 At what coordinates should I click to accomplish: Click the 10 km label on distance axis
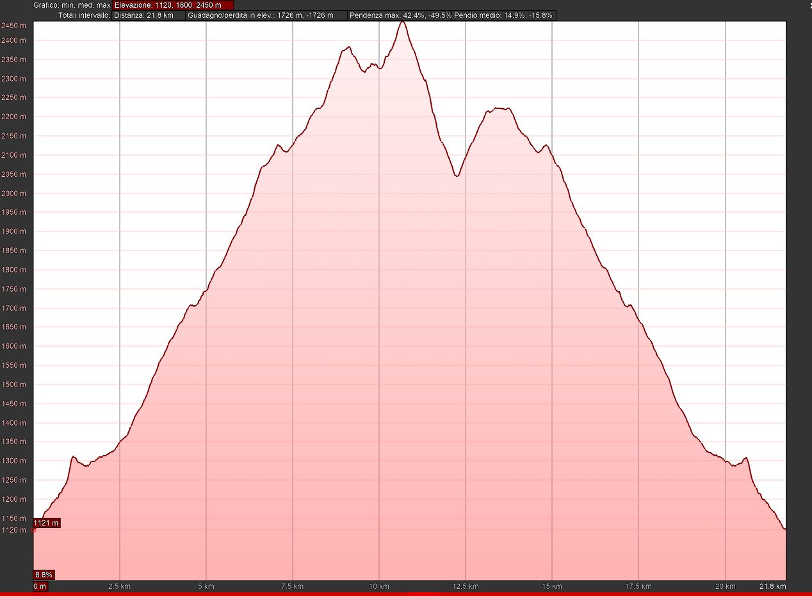(379, 586)
